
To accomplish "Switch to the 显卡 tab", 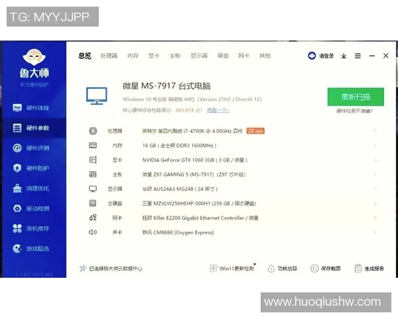I will tap(154, 56).
